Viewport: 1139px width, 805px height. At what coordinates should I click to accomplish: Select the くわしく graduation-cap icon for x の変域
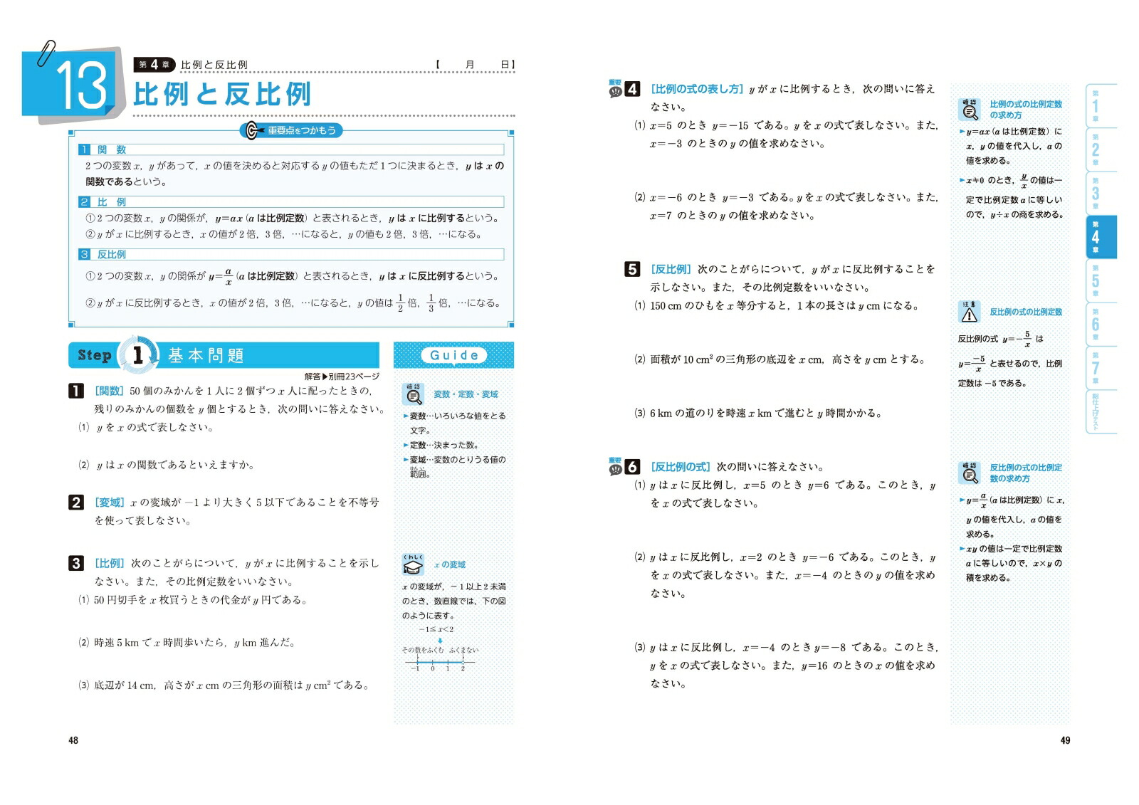tap(414, 565)
